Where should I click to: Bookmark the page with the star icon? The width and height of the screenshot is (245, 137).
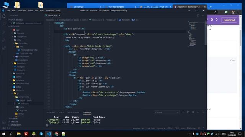click(215, 12)
